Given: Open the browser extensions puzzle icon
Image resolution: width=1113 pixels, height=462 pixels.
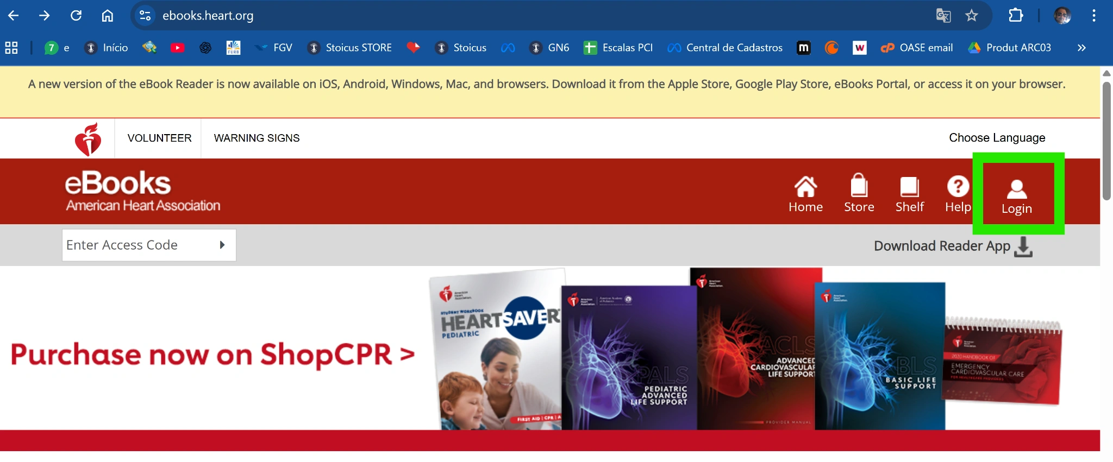Looking at the screenshot, I should coord(1015,16).
